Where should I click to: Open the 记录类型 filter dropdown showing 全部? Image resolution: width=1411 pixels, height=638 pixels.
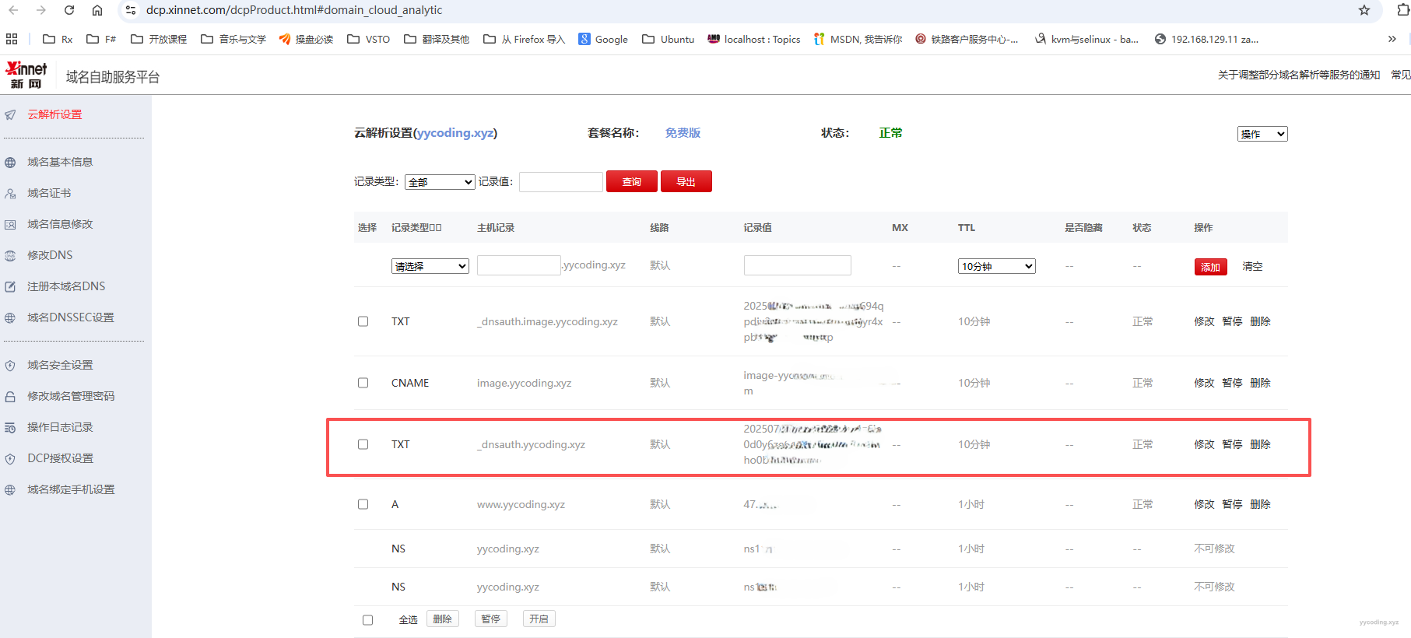pyautogui.click(x=440, y=182)
